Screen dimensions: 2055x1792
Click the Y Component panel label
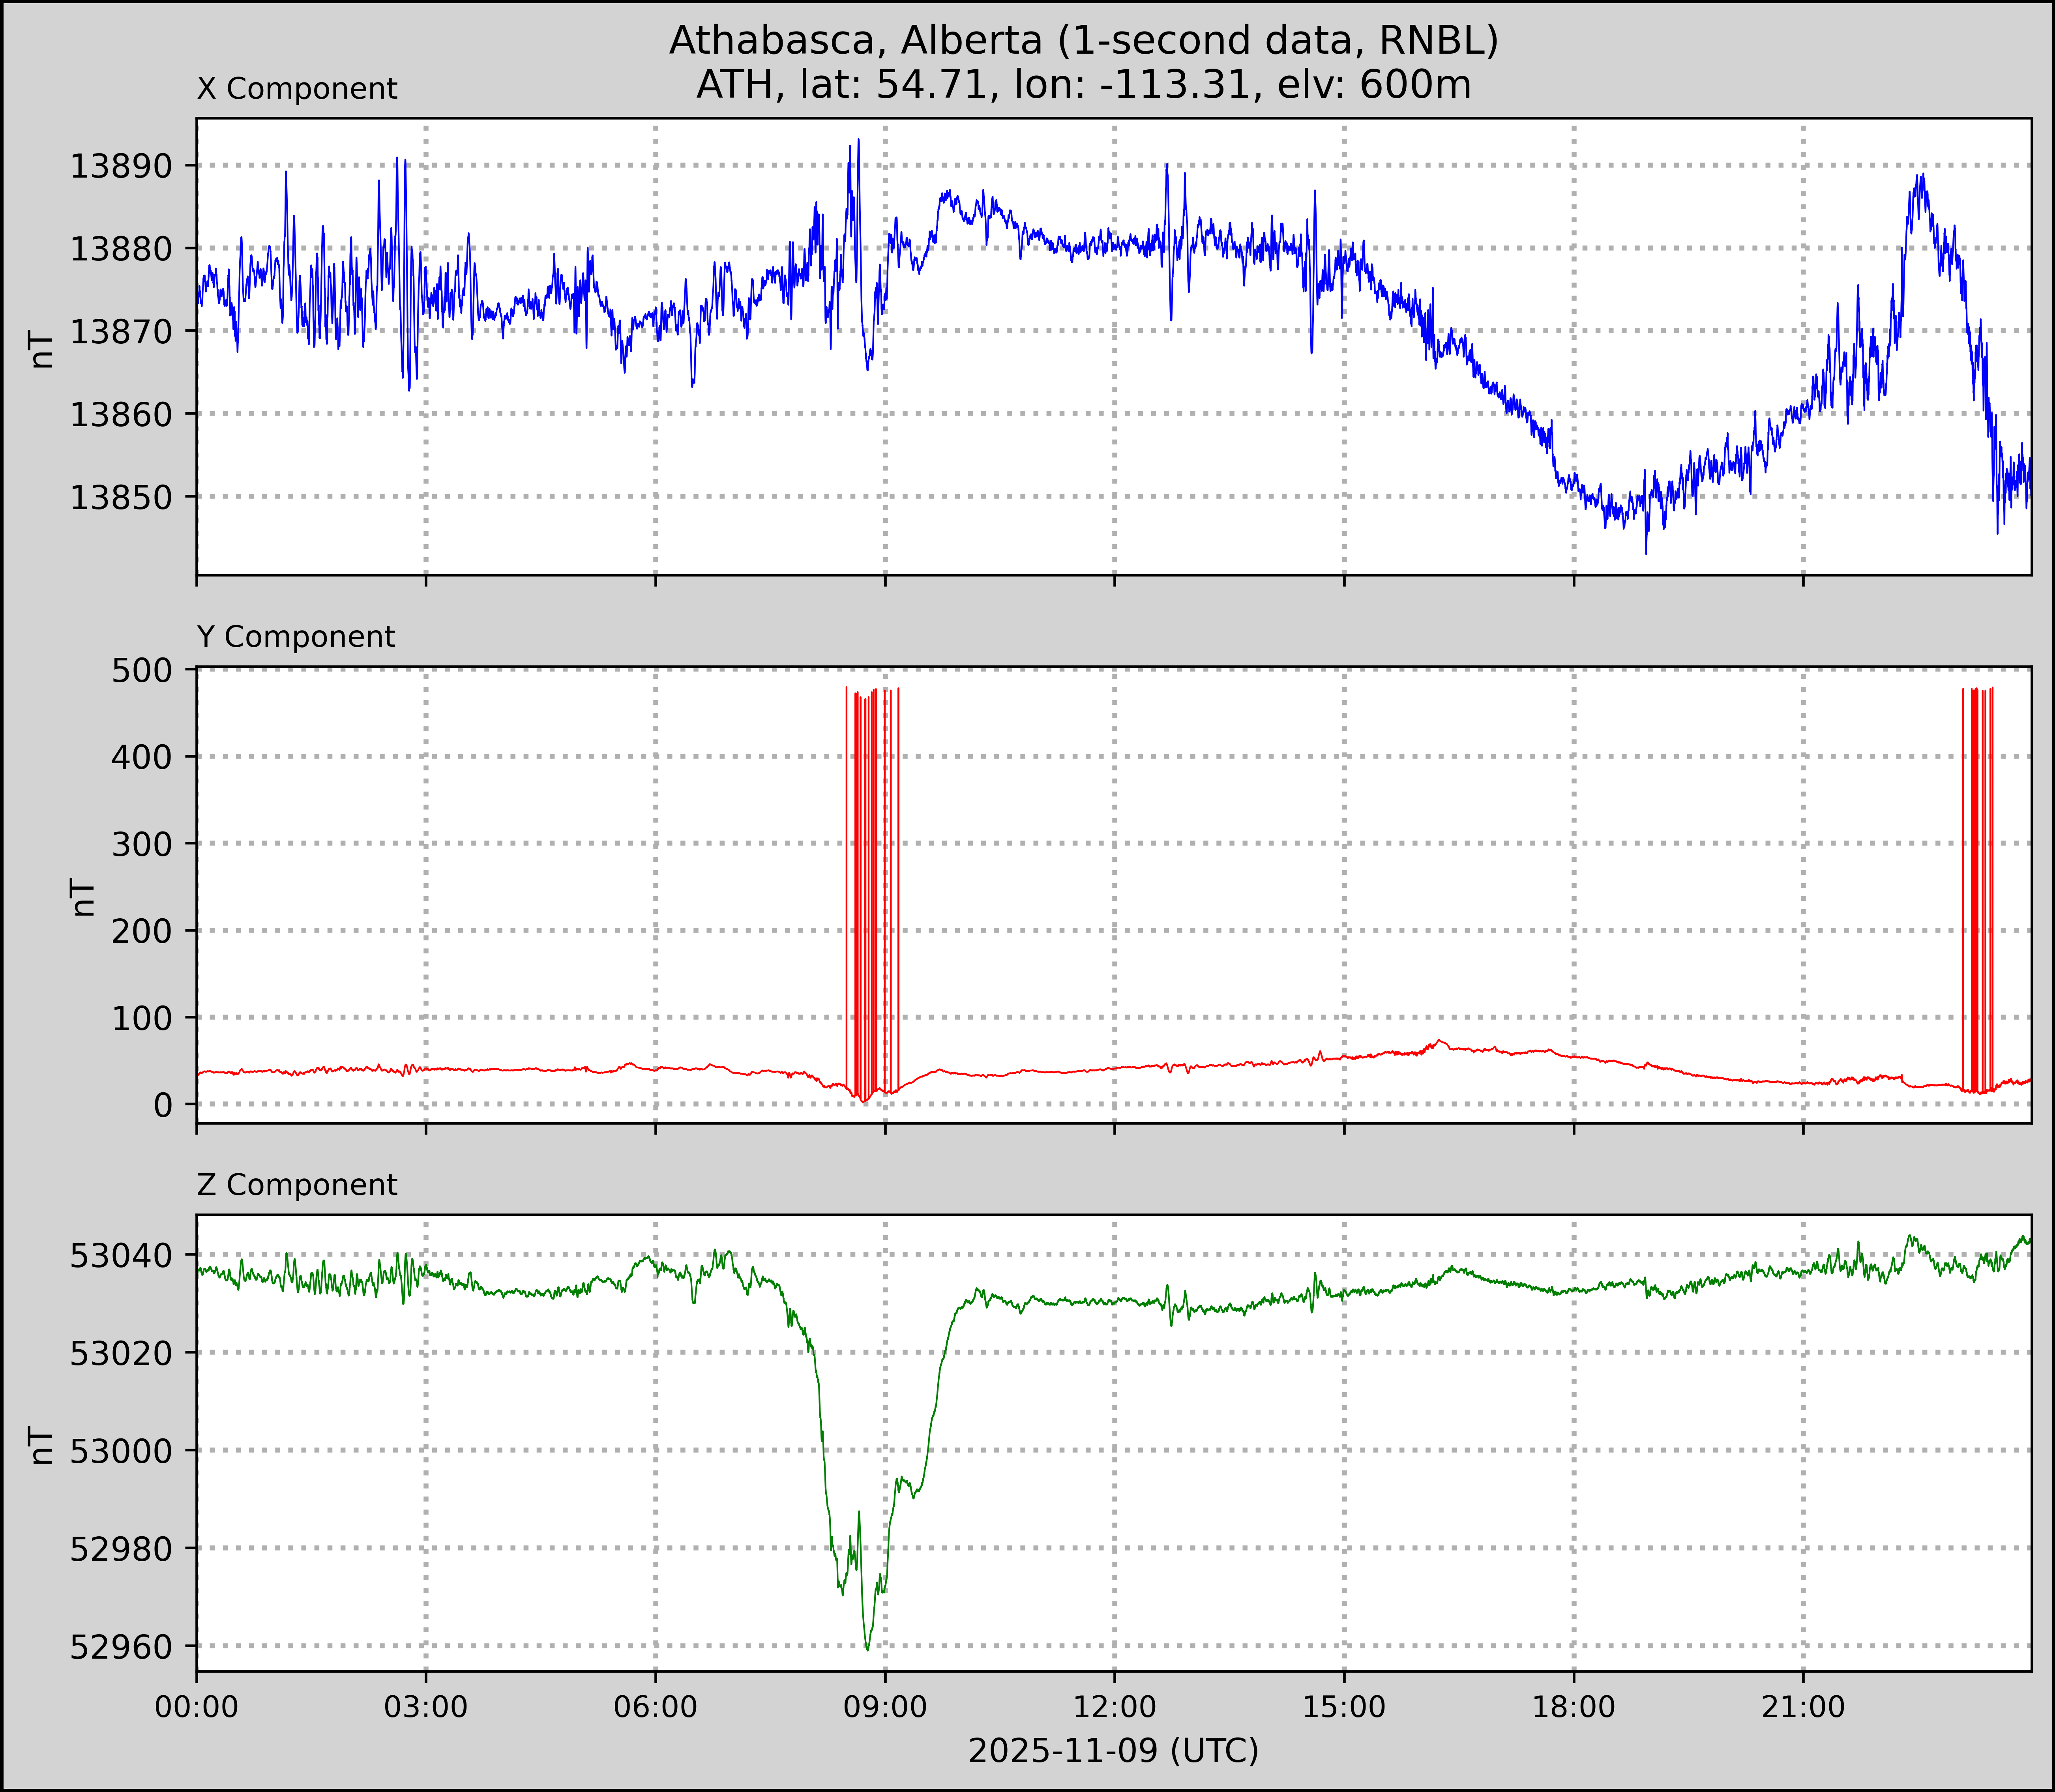tap(296, 637)
